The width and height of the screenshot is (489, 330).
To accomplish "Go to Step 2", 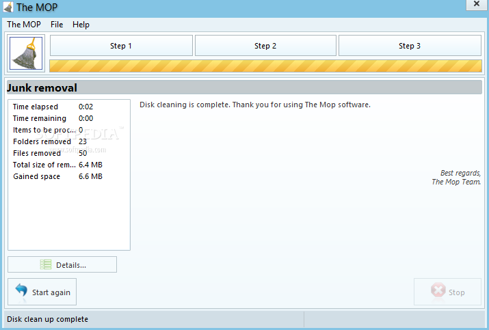I will coord(265,46).
